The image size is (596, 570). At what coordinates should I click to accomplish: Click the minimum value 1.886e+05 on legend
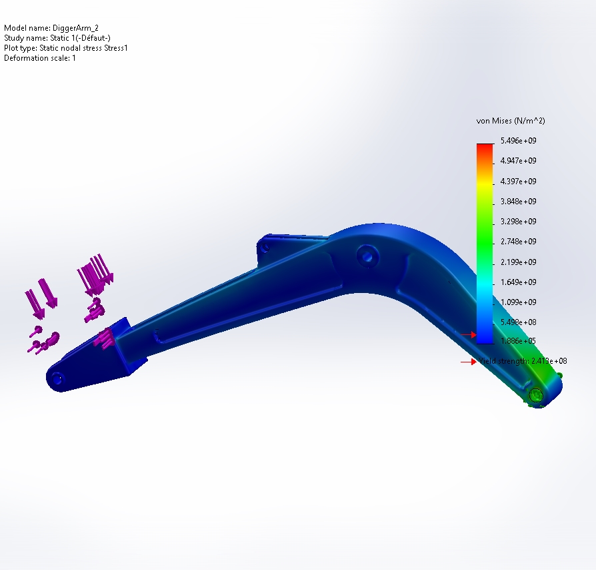(x=518, y=342)
